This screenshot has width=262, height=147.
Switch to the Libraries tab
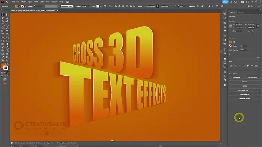click(241, 12)
